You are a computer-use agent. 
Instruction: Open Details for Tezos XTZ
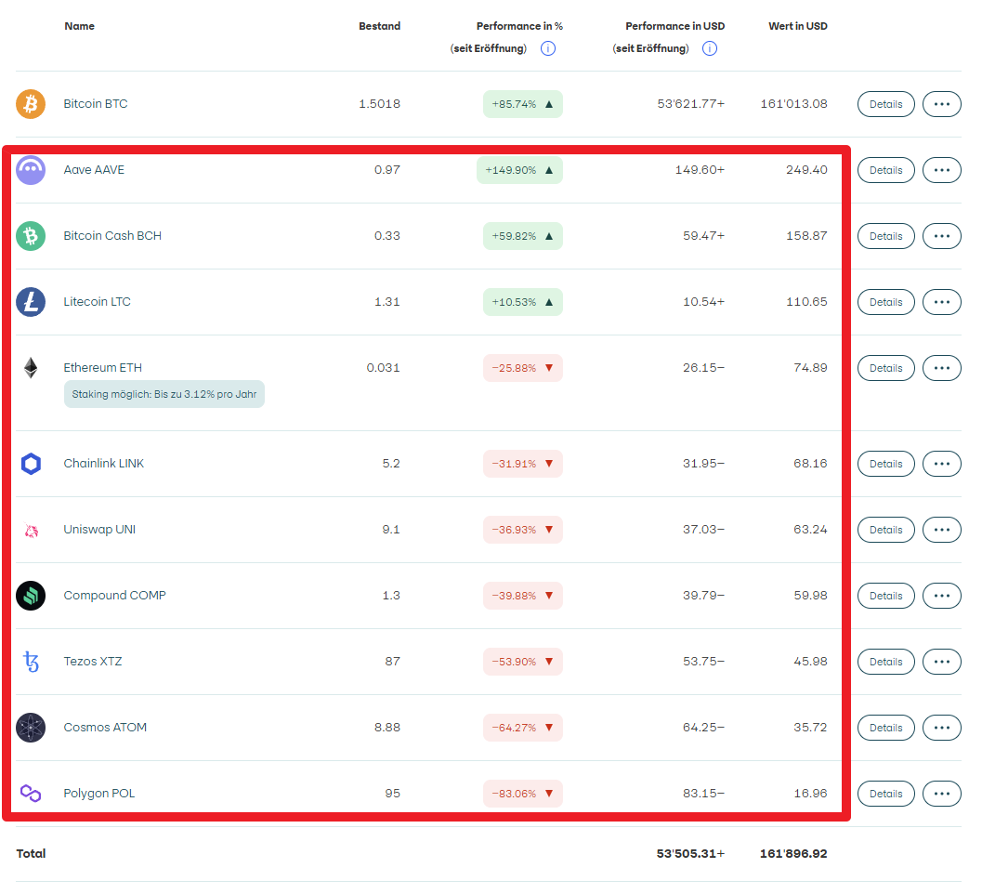coord(886,662)
